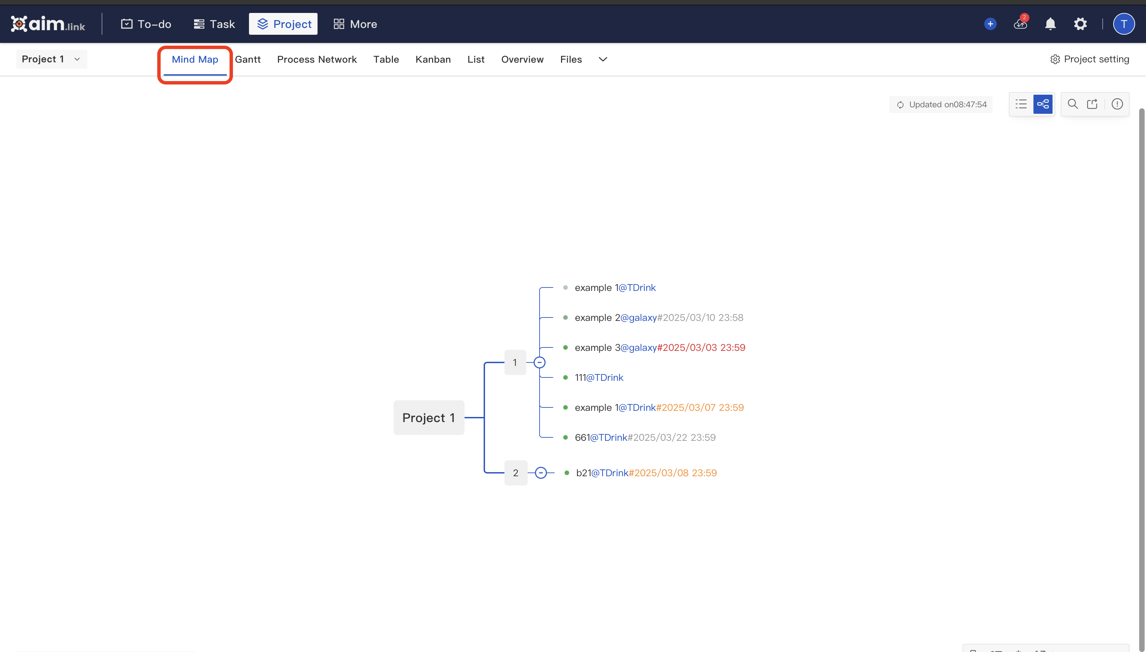Open the notifications bell
Screen dimensions: 1146x652
click(x=1050, y=24)
